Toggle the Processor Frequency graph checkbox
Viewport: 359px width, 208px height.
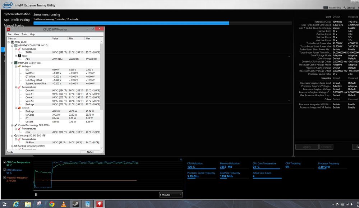click(x=5, y=177)
